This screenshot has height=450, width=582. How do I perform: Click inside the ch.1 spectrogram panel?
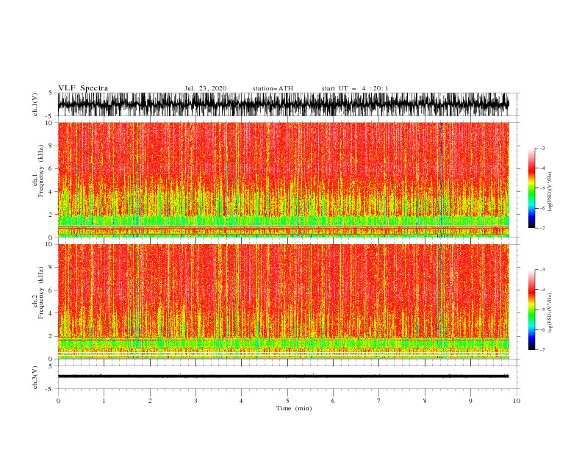(284, 179)
